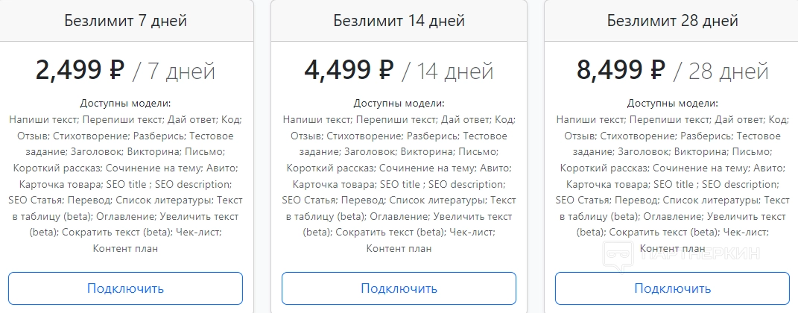The height and width of the screenshot is (313, 798).
Task: Click the "Безлимит 14 дней" card title
Action: pos(399,20)
